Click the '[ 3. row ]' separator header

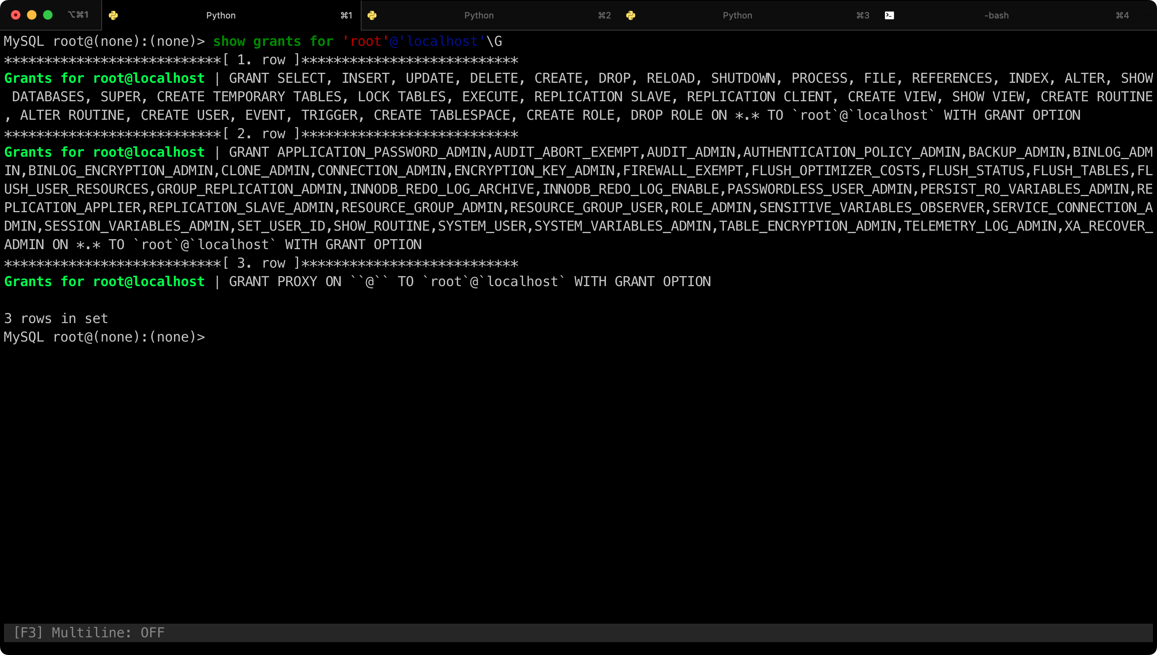261,263
